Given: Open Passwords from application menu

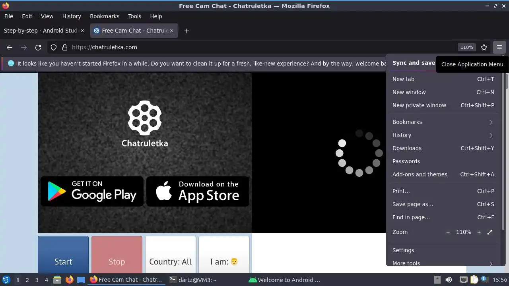Looking at the screenshot, I should click(x=443, y=161).
